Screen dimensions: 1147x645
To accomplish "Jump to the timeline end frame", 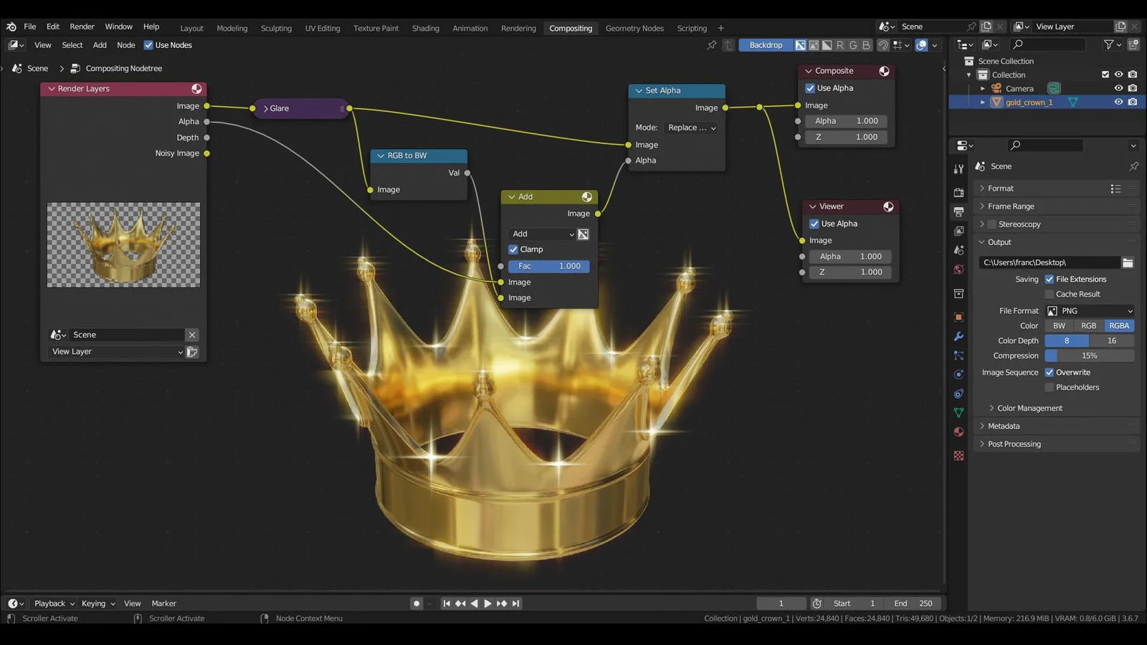I will tap(516, 603).
